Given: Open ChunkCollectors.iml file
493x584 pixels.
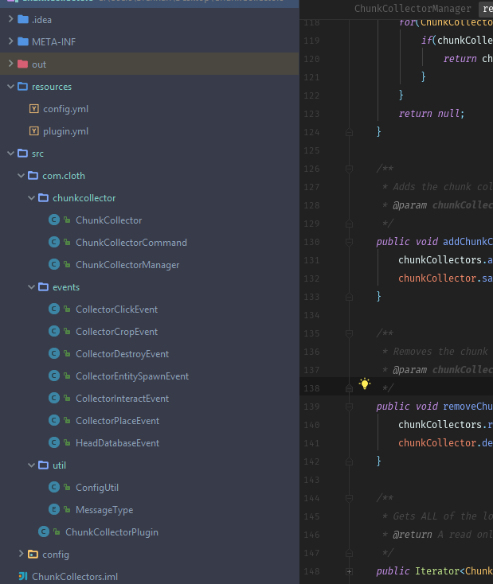Looking at the screenshot, I should (x=75, y=577).
